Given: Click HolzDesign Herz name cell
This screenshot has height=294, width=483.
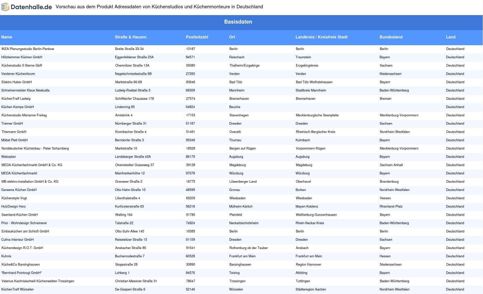Looking at the screenshot, I should [x=13, y=207].
